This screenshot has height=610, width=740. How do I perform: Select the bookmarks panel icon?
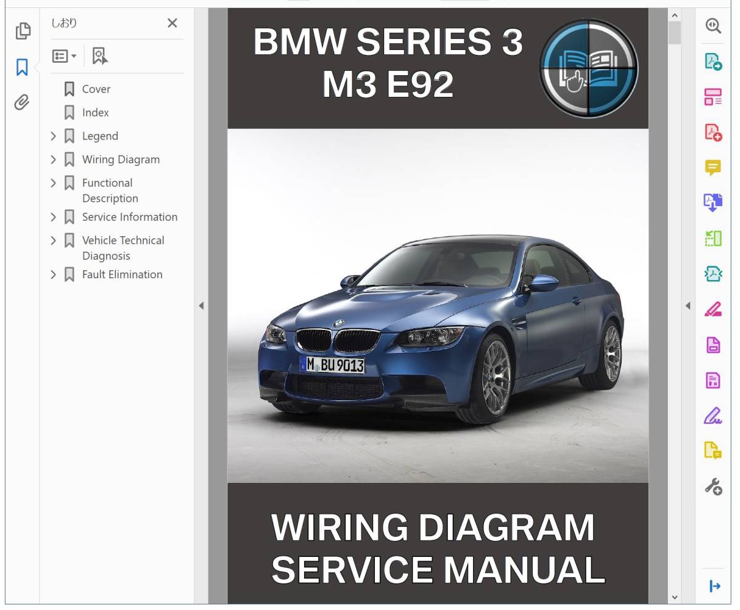22,67
